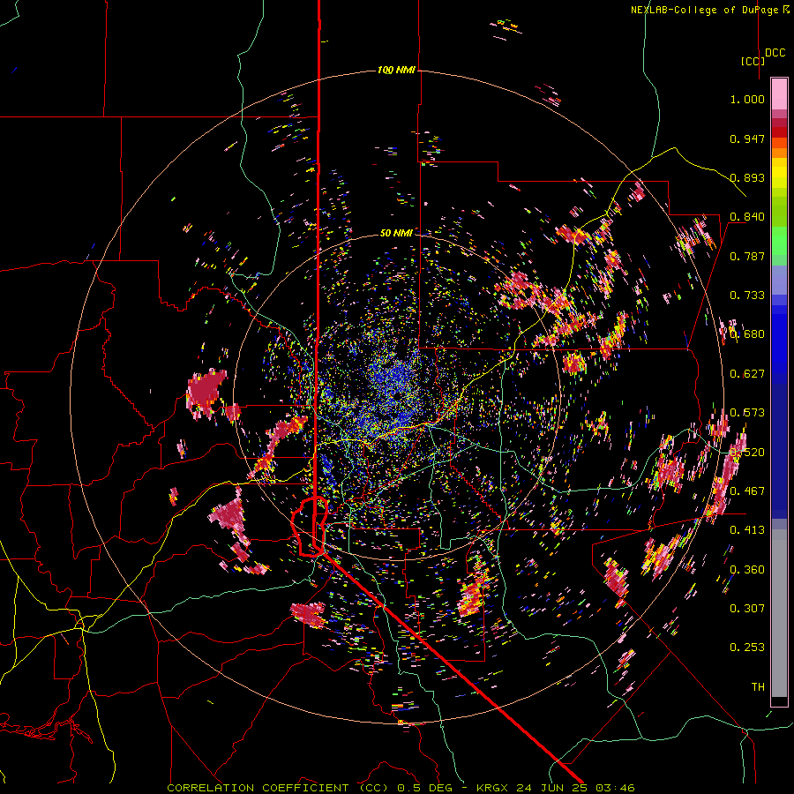
Task: Click the 0.573 scale value
Action: 747,413
